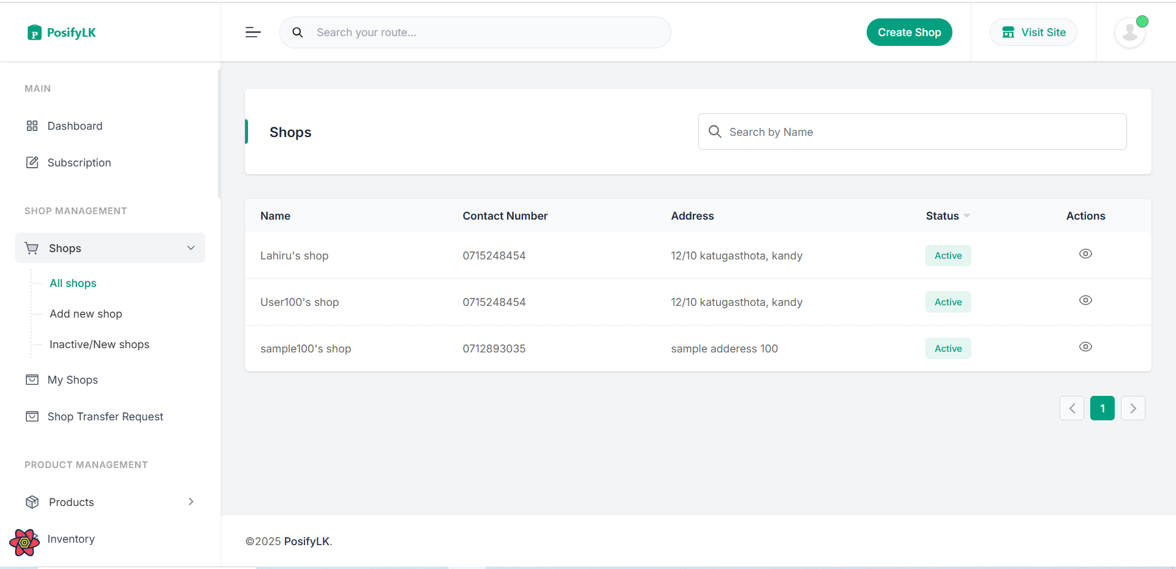Click the Create Shop button
The height and width of the screenshot is (569, 1176).
tap(909, 32)
